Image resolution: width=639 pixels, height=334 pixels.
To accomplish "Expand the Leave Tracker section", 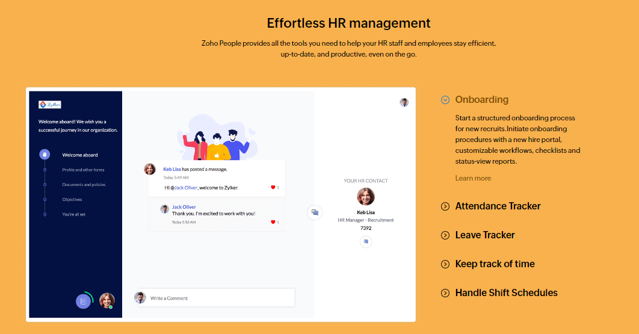I will pos(445,235).
